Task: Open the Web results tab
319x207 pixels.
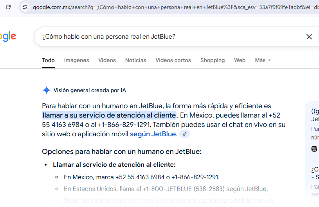Action: tap(240, 60)
